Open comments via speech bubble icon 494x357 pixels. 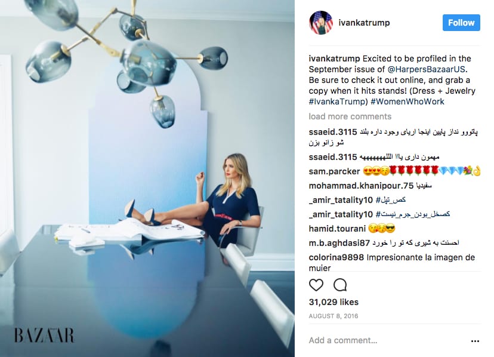pos(340,285)
